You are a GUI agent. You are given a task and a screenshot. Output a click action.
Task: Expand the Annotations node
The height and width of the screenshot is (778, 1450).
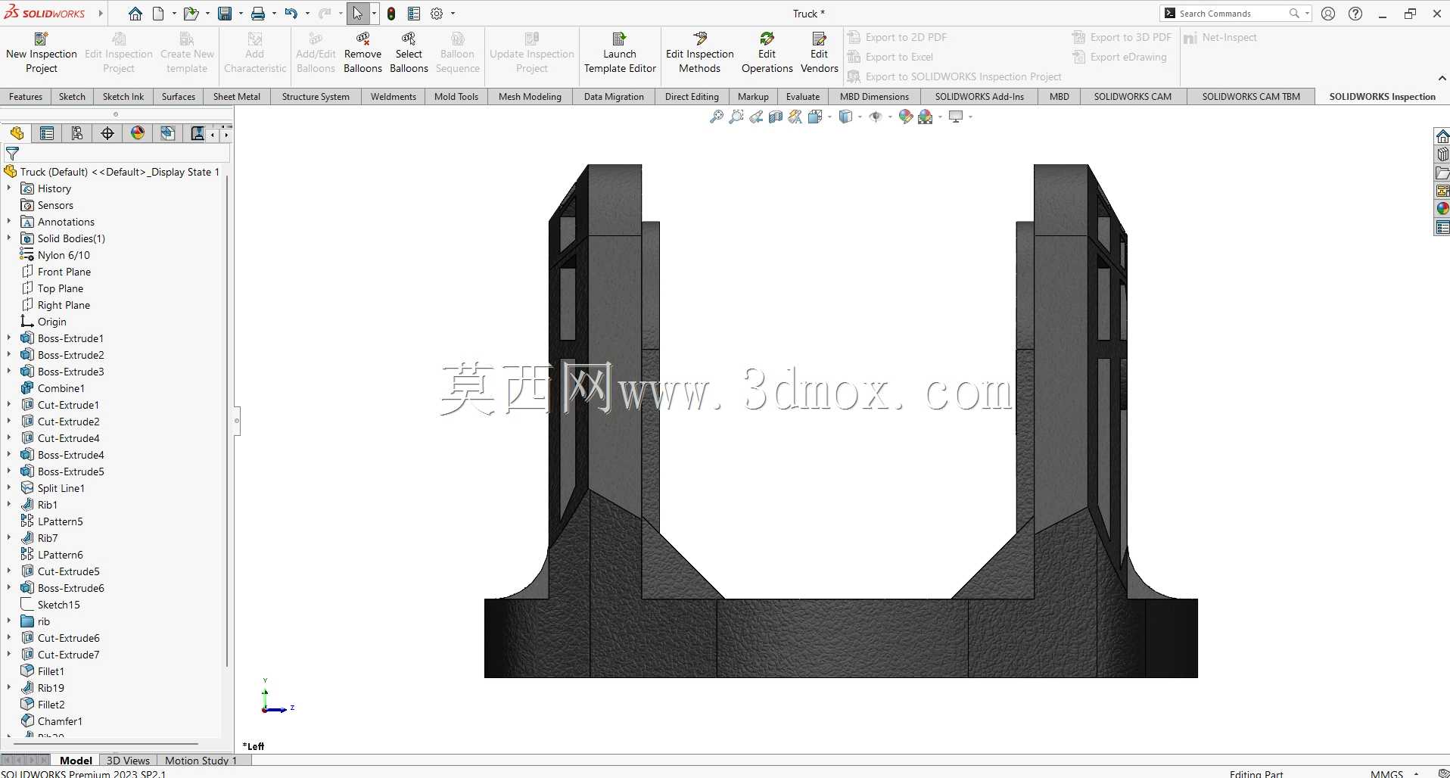click(x=9, y=222)
